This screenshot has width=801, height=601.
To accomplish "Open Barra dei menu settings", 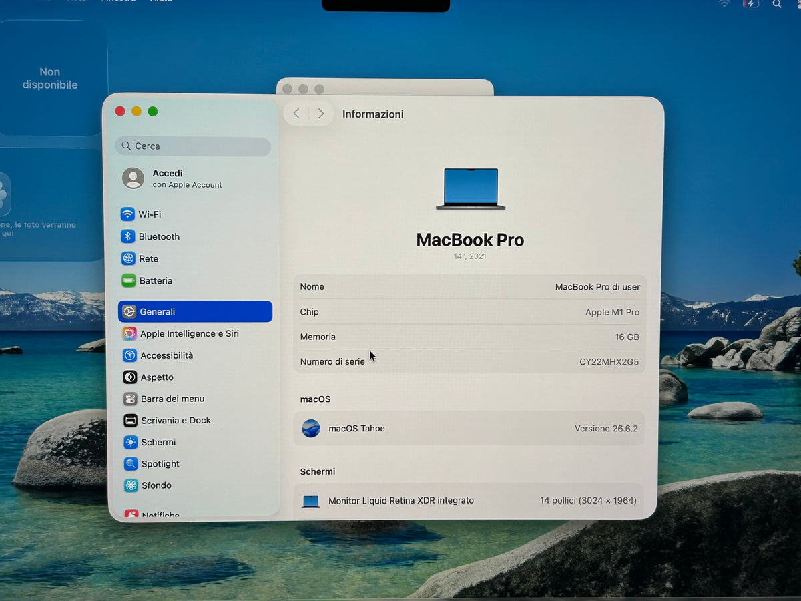I will coord(195,399).
